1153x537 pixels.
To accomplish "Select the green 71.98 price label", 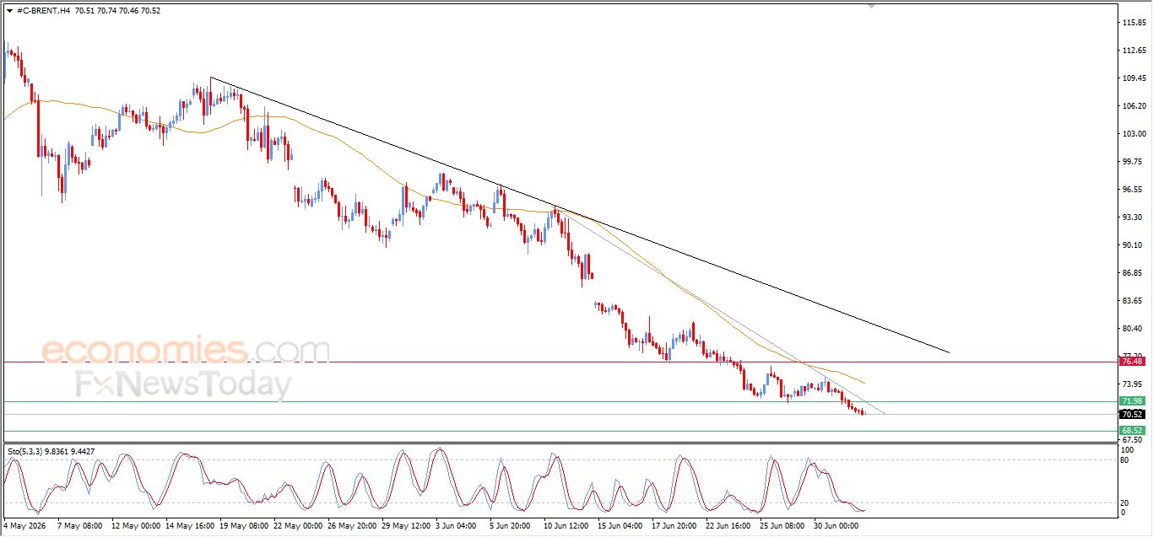I will [x=1131, y=400].
